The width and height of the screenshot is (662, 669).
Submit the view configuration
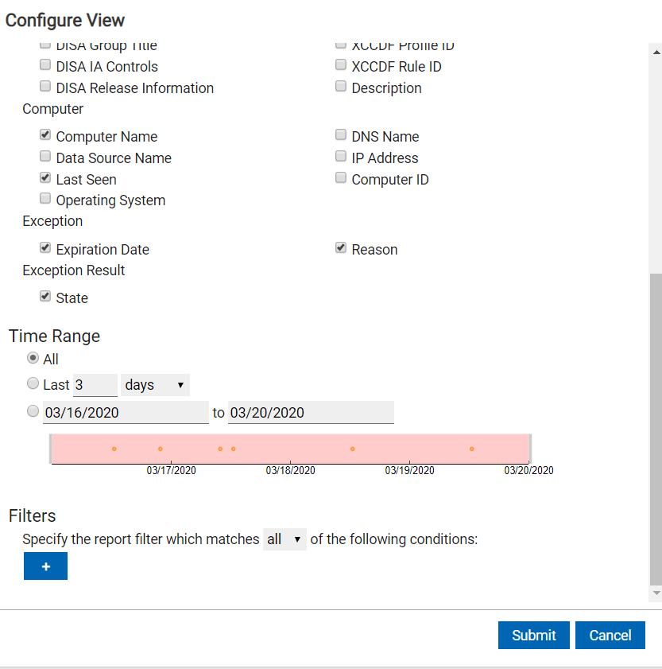533,635
